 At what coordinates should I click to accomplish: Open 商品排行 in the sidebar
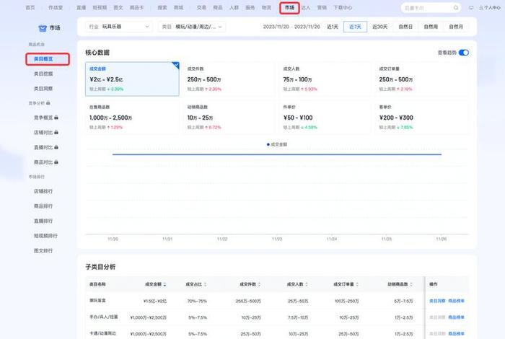[x=43, y=206]
